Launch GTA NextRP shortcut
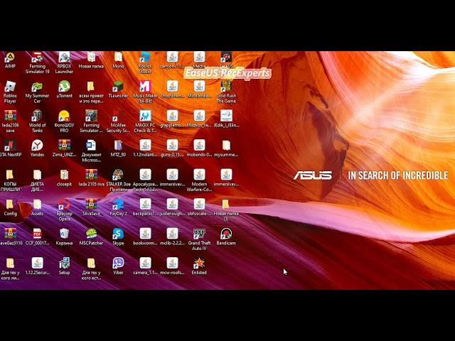Screen dimensions: 455x341 [10, 148]
